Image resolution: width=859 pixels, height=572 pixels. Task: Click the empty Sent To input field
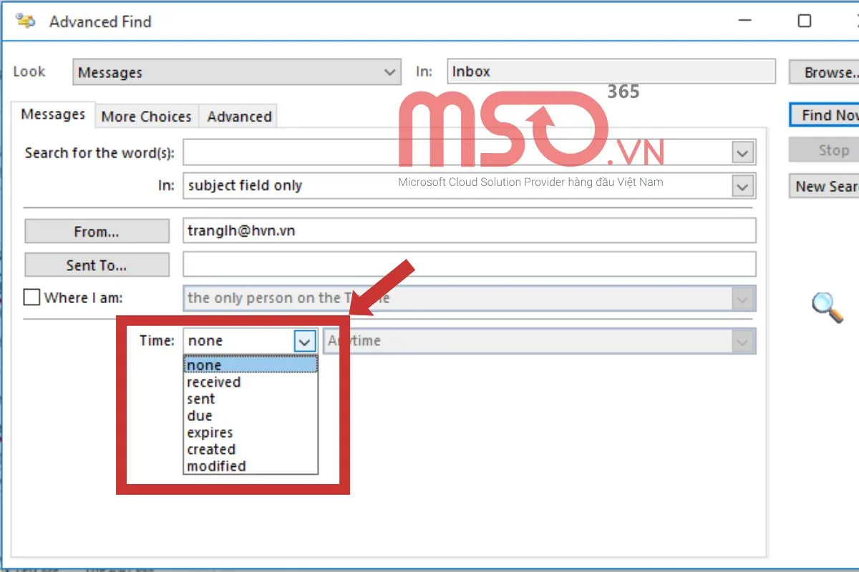tap(465, 264)
